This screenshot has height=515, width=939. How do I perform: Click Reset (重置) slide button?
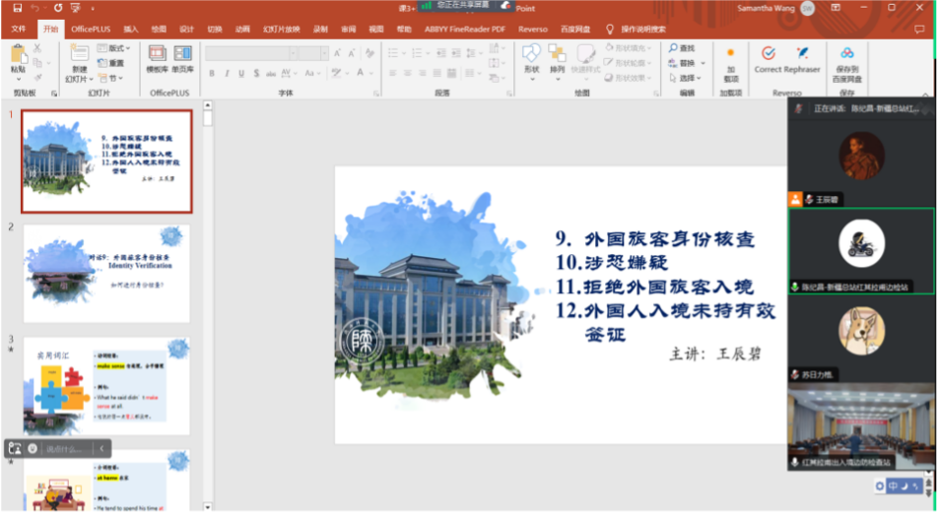point(113,63)
